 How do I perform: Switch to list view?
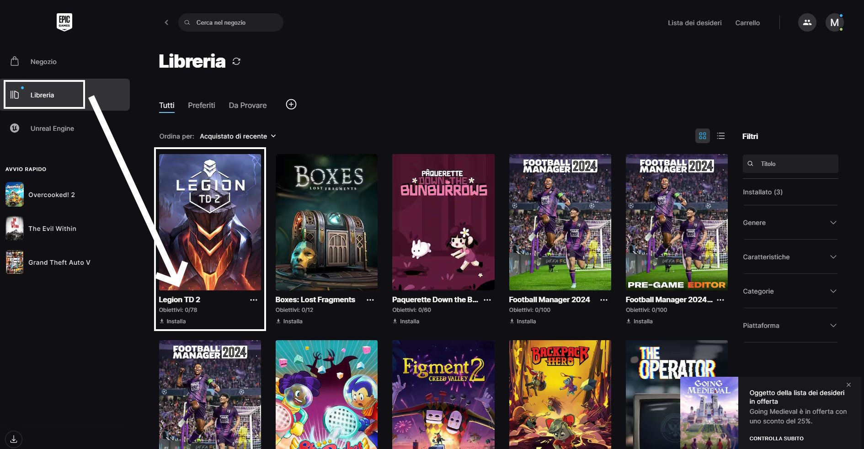click(721, 136)
